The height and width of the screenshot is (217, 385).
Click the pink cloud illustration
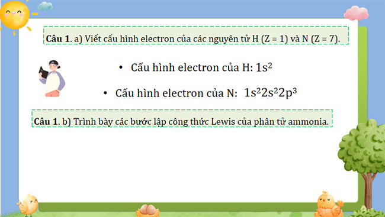click(x=356, y=13)
